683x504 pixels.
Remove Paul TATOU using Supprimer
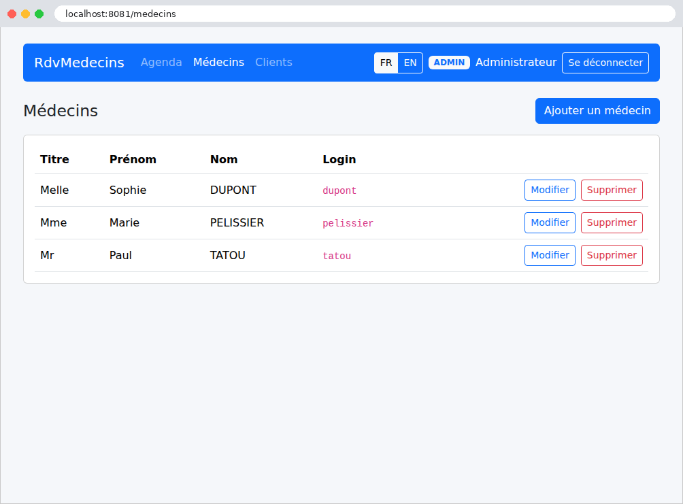[x=612, y=255]
